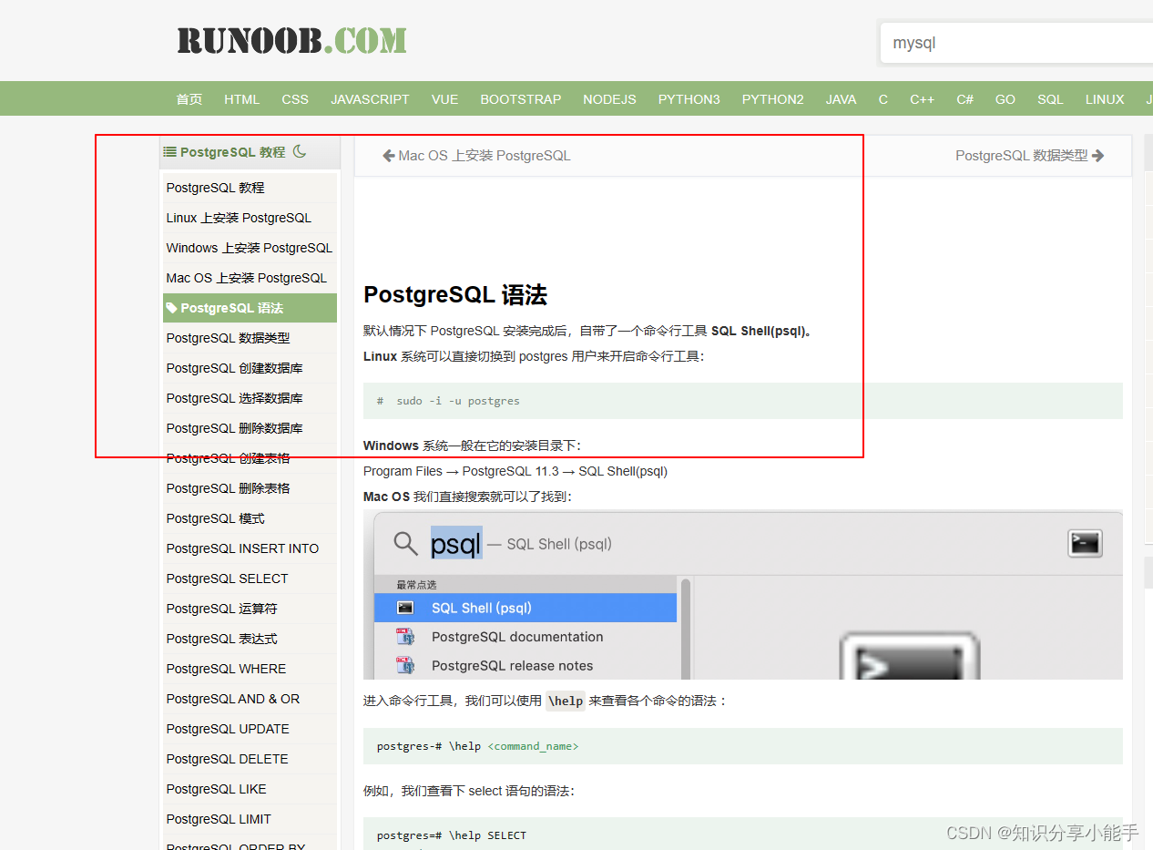The image size is (1153, 850).
Task: Open the SQL navigation item
Action: click(1050, 99)
